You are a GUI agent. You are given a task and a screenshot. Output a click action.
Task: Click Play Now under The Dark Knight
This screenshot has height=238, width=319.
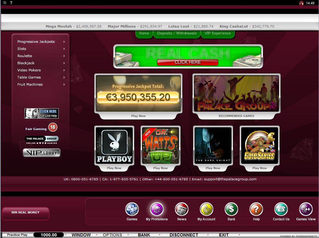tap(213, 168)
